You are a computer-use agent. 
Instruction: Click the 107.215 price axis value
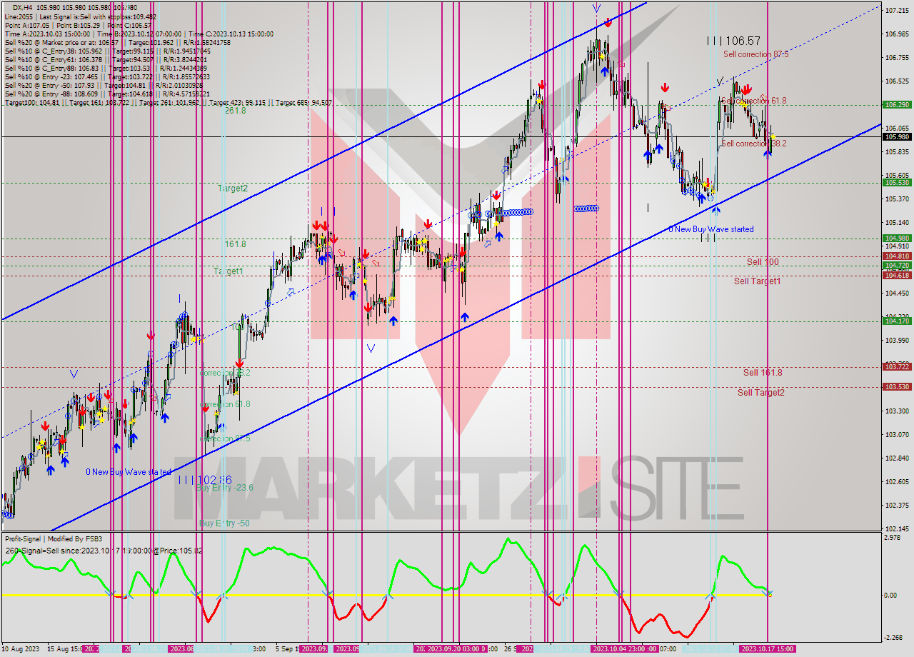click(x=895, y=11)
